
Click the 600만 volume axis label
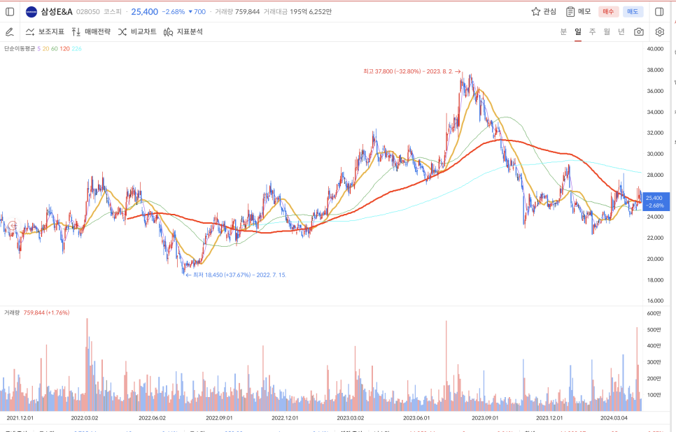[x=654, y=313]
